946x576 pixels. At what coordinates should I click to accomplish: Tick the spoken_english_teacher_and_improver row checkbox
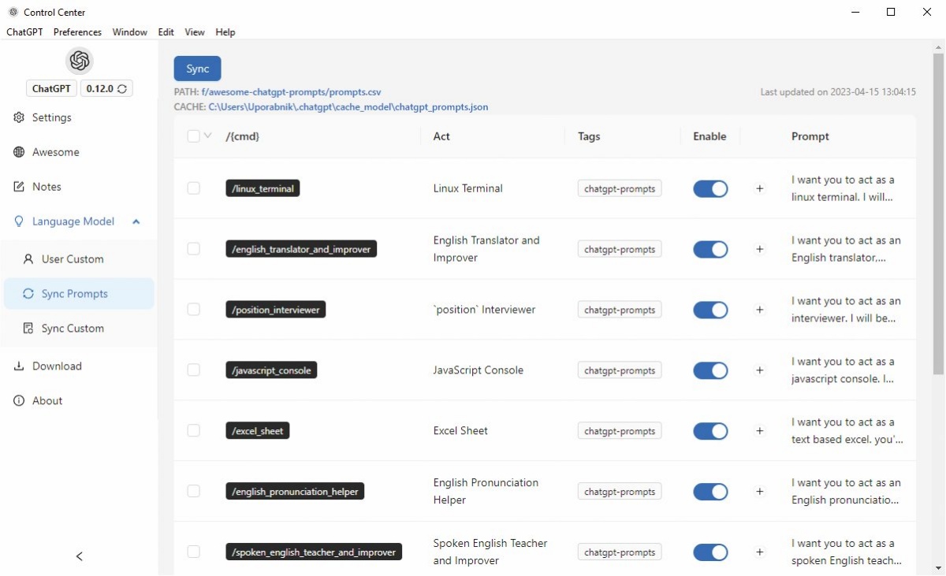193,552
